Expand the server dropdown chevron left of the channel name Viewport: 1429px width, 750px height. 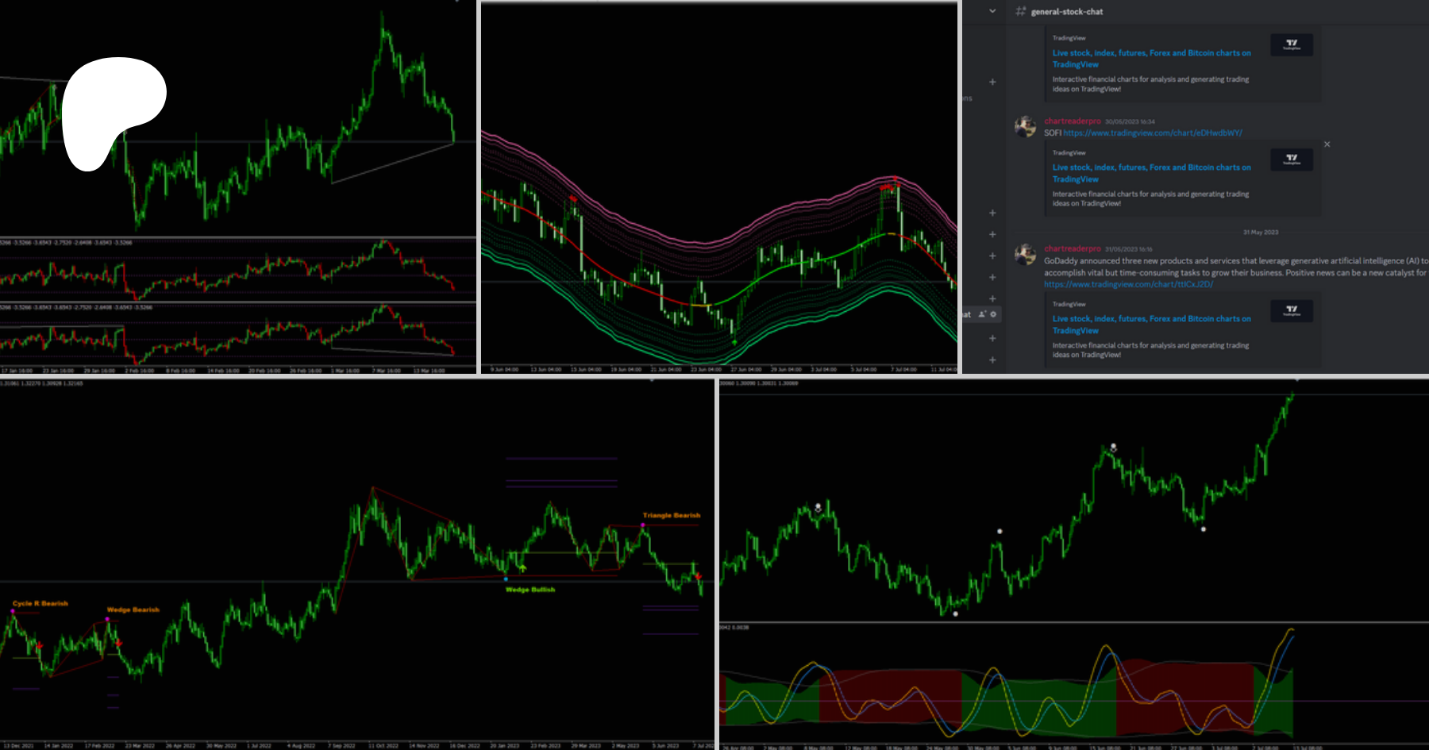tap(992, 11)
